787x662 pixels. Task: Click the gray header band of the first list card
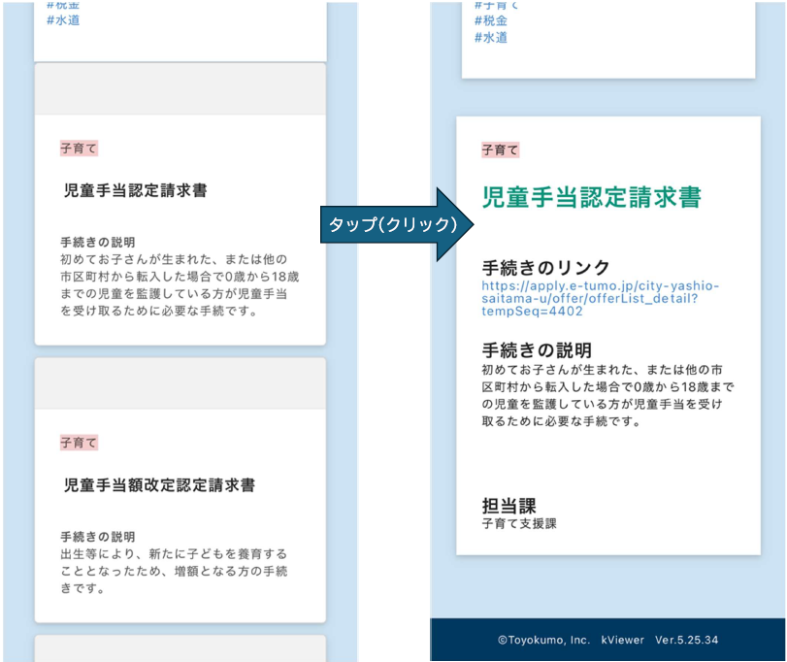click(179, 87)
